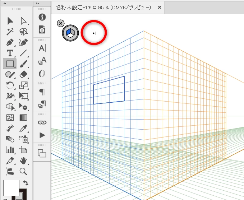Select the Lasso tool
The image size is (244, 200).
23,32
